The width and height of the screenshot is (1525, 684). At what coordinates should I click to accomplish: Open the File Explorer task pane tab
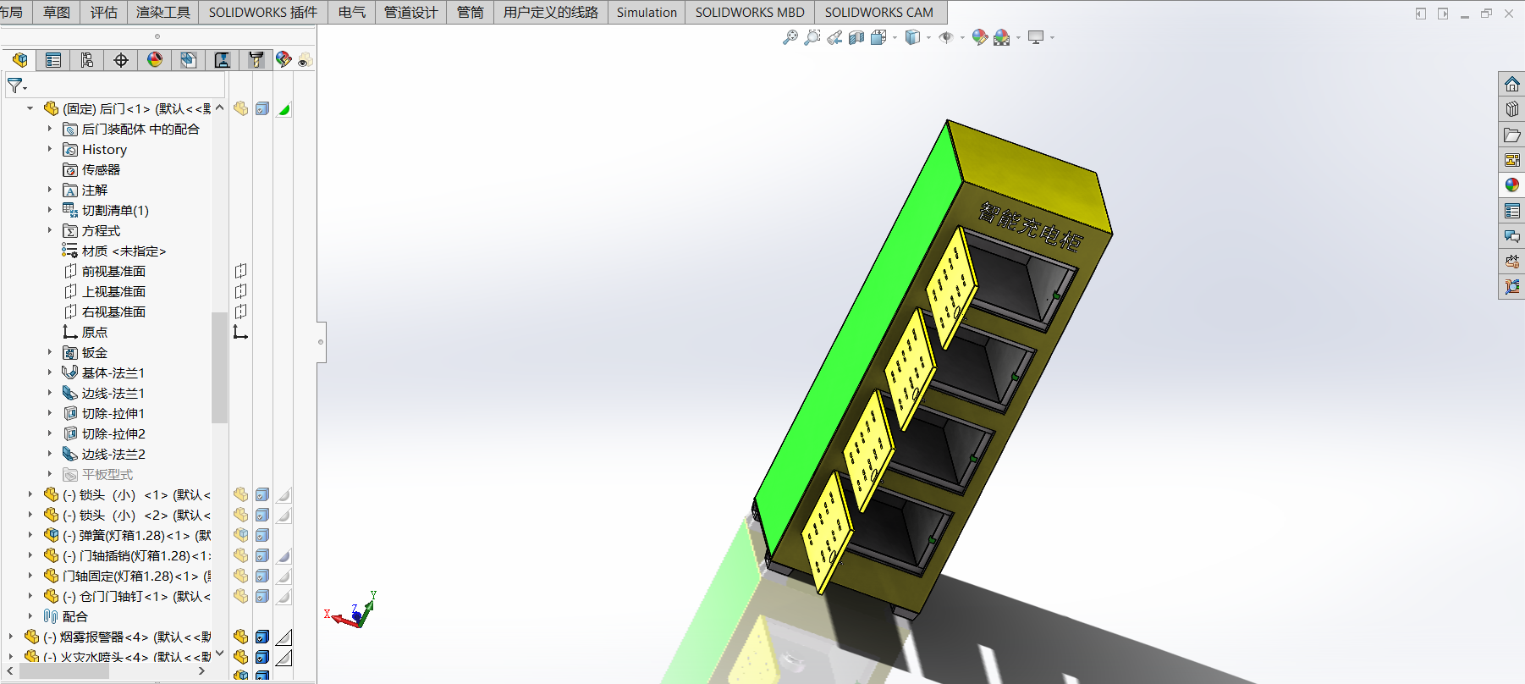pyautogui.click(x=1512, y=135)
